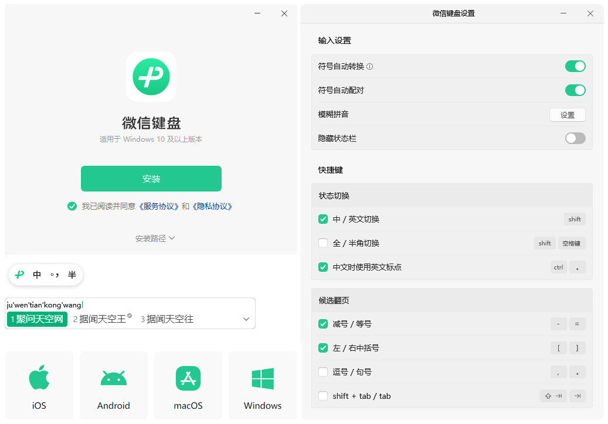Toggle off 符号自动转换
This screenshot has height=424, width=608.
pos(575,66)
